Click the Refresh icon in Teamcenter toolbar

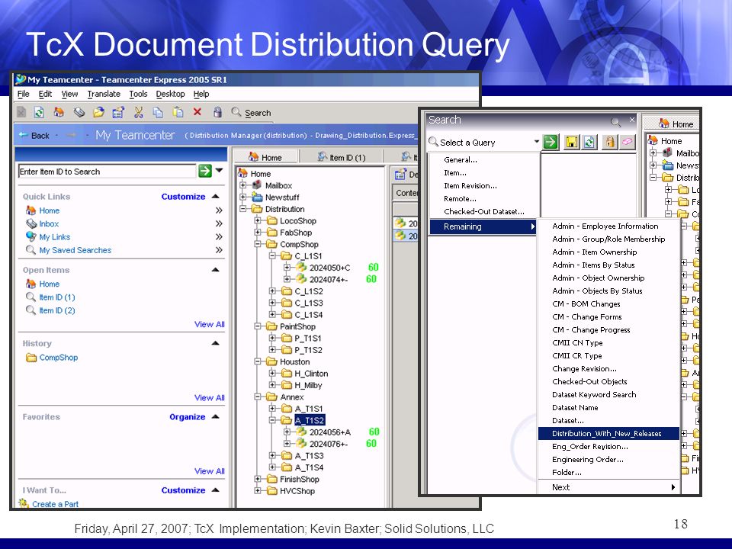tap(39, 112)
